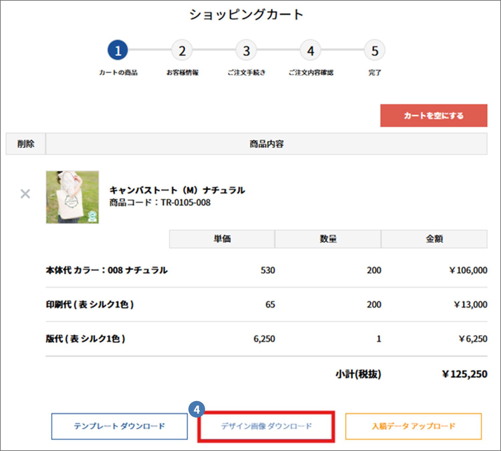The image size is (501, 451).
Task: Select step 4 ご注文内容確認 circle
Action: click(310, 50)
